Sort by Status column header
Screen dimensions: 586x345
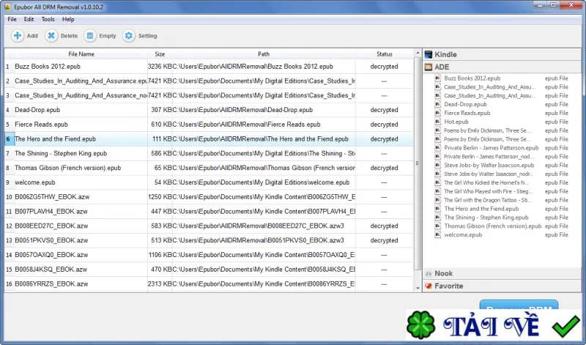pos(384,54)
